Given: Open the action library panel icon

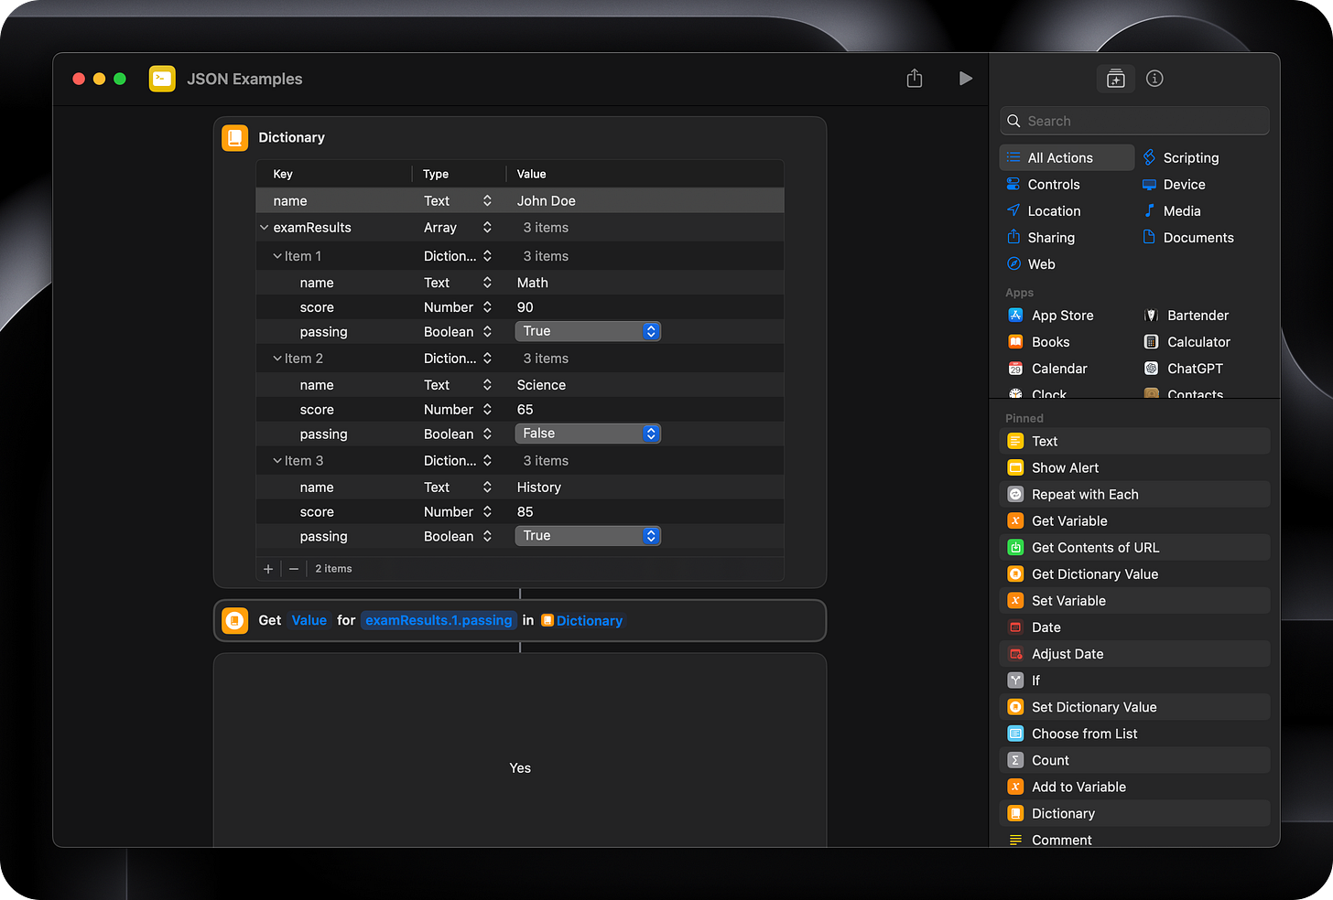Looking at the screenshot, I should pyautogui.click(x=1115, y=79).
